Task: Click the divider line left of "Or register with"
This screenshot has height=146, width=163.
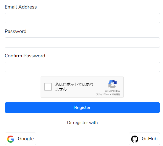Action: [35, 123]
